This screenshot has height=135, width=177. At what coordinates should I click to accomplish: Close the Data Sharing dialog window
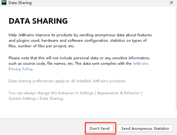(171, 2)
